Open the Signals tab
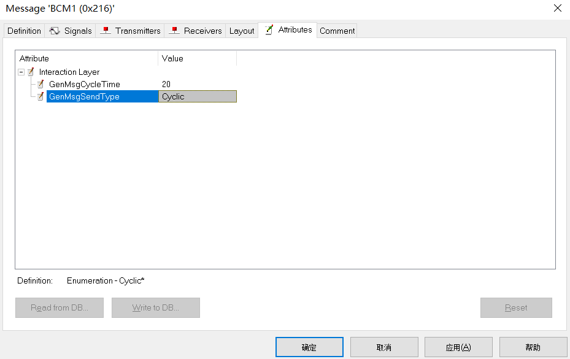 pyautogui.click(x=70, y=30)
